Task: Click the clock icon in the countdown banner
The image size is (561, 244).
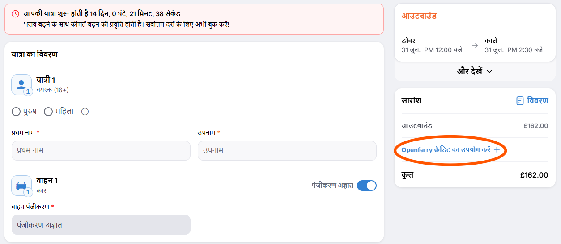Action: pos(15,14)
